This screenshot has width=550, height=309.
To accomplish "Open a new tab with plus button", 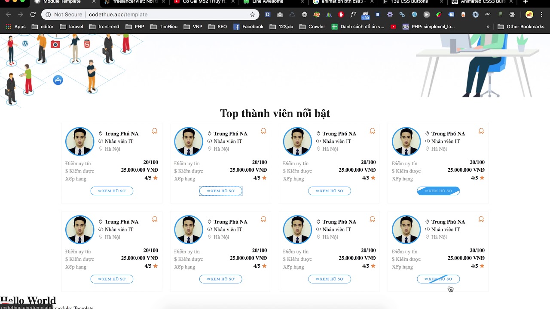I will click(525, 2).
